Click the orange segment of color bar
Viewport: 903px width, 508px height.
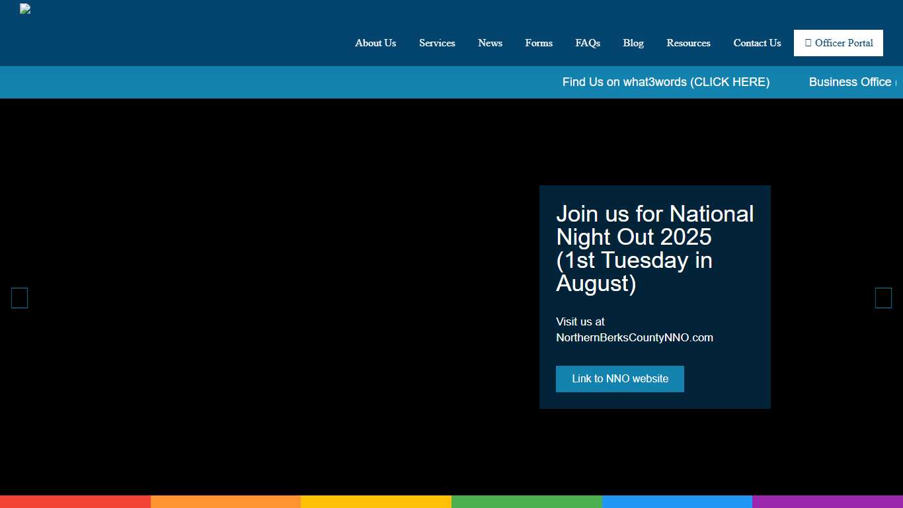pyautogui.click(x=225, y=501)
